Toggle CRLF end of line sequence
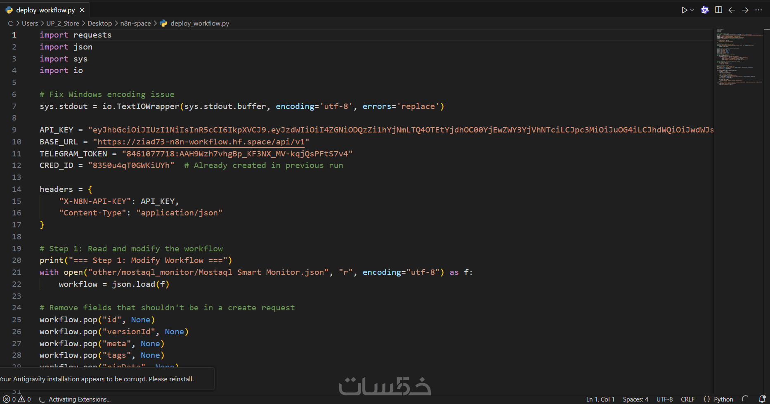 tap(687, 399)
